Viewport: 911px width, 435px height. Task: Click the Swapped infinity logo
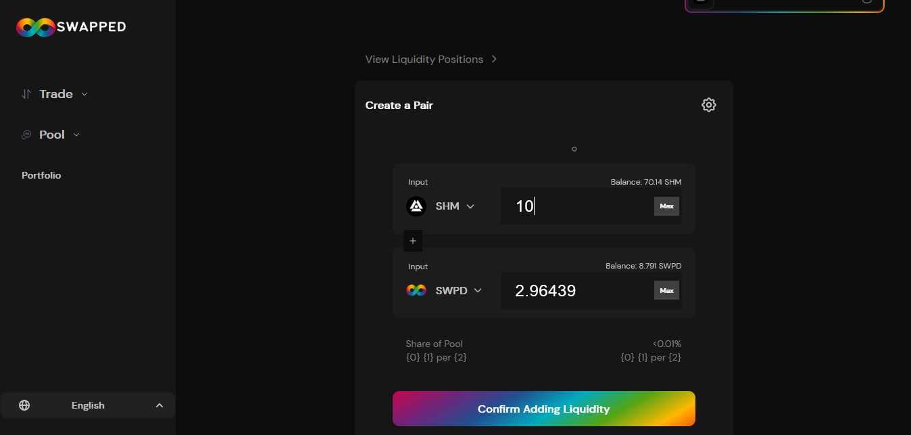click(35, 27)
